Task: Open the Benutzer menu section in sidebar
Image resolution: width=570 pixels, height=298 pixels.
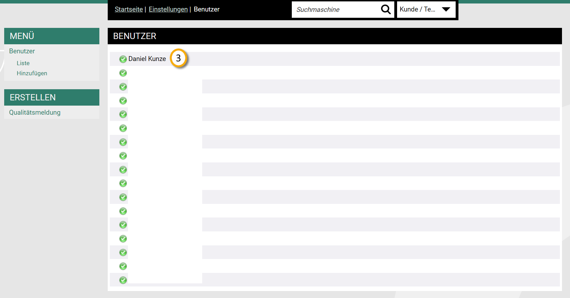Action: [22, 51]
